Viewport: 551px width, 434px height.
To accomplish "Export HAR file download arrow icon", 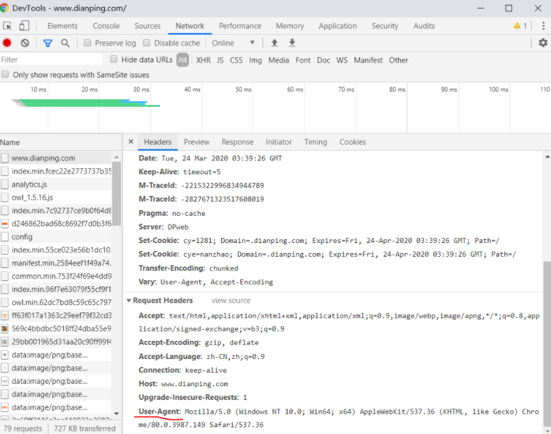I will (292, 43).
